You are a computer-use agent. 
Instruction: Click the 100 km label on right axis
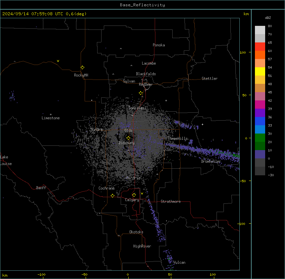[243, 53]
